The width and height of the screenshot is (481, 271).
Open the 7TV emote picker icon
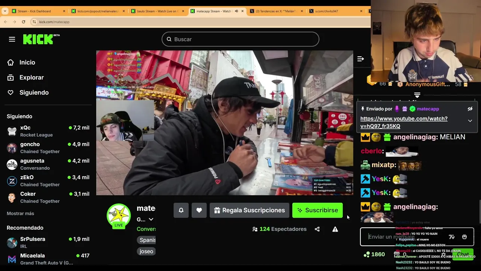coord(452,237)
